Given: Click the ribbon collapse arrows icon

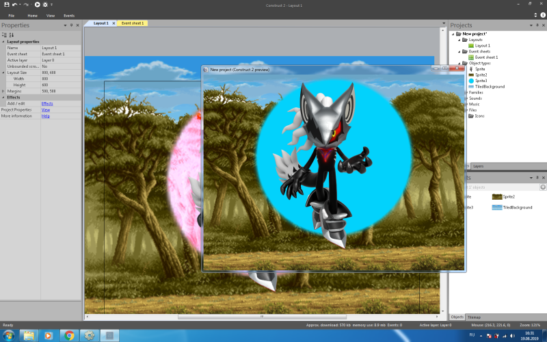Looking at the screenshot, I should 535,15.
